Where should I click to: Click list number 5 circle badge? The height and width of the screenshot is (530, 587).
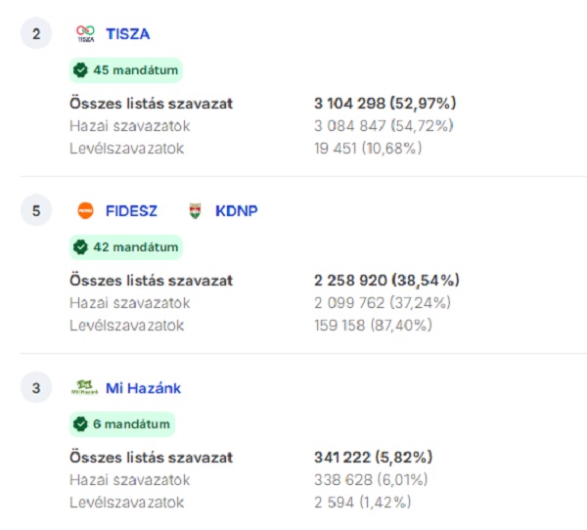click(x=36, y=210)
